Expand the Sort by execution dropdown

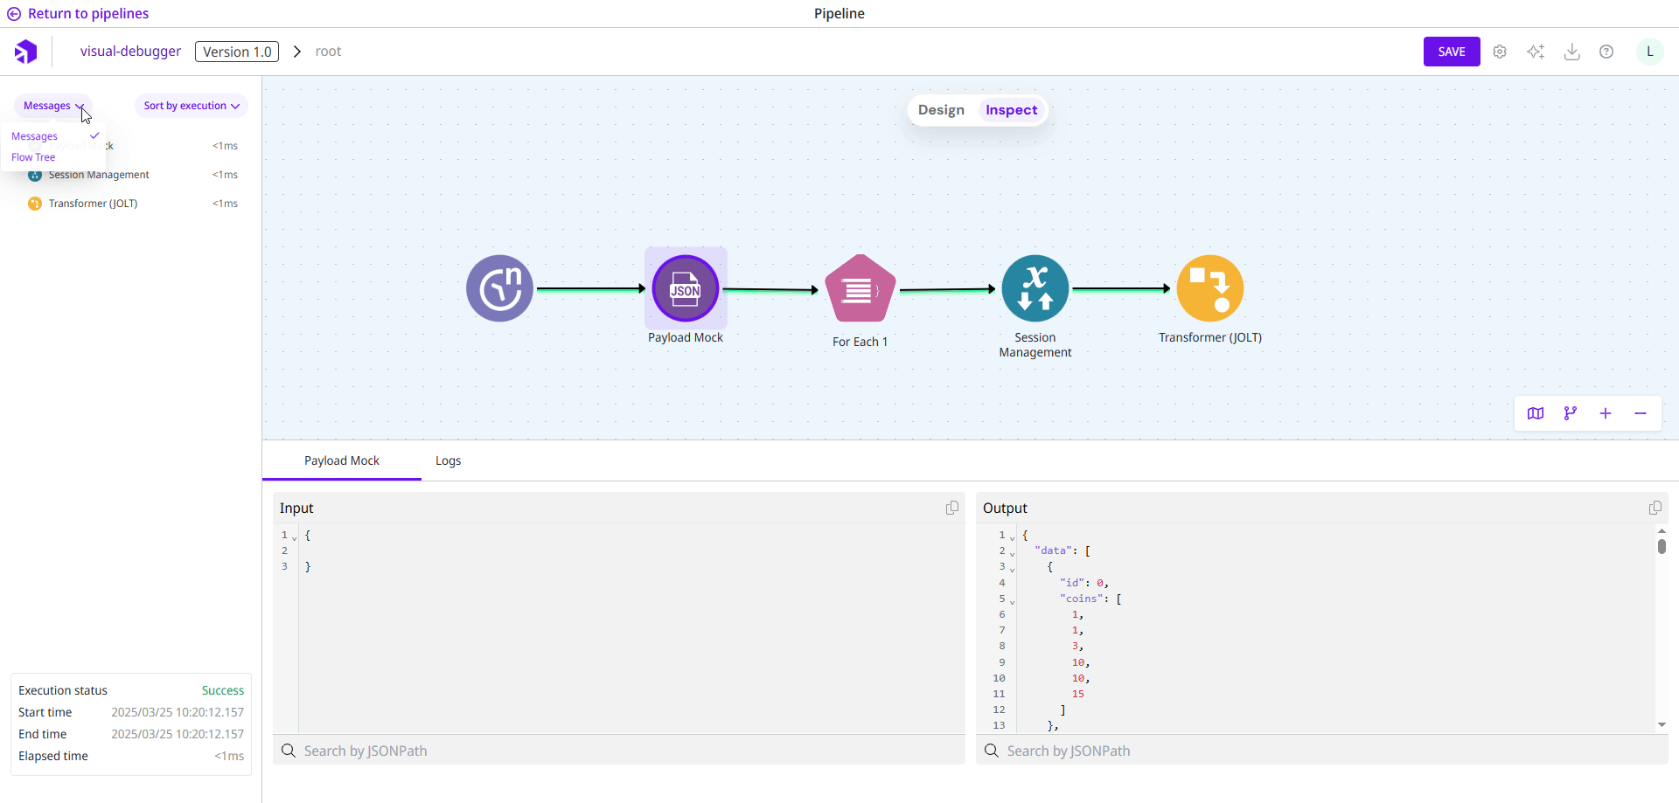(x=191, y=106)
